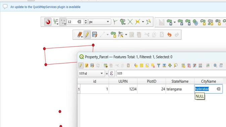Viewport: 226px width, 127px height.
Task: Toggle the self-snapping icon
Action: [x=148, y=22]
